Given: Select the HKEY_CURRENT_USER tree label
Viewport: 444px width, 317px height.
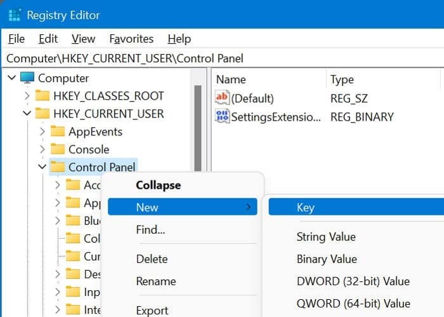Looking at the screenshot, I should (108, 114).
